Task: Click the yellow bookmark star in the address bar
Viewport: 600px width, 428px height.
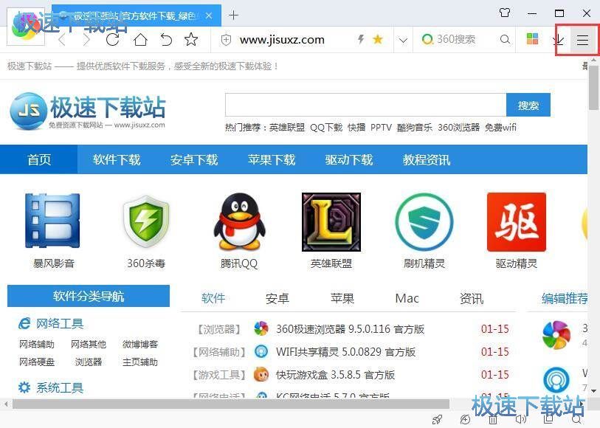Action: pos(378,39)
